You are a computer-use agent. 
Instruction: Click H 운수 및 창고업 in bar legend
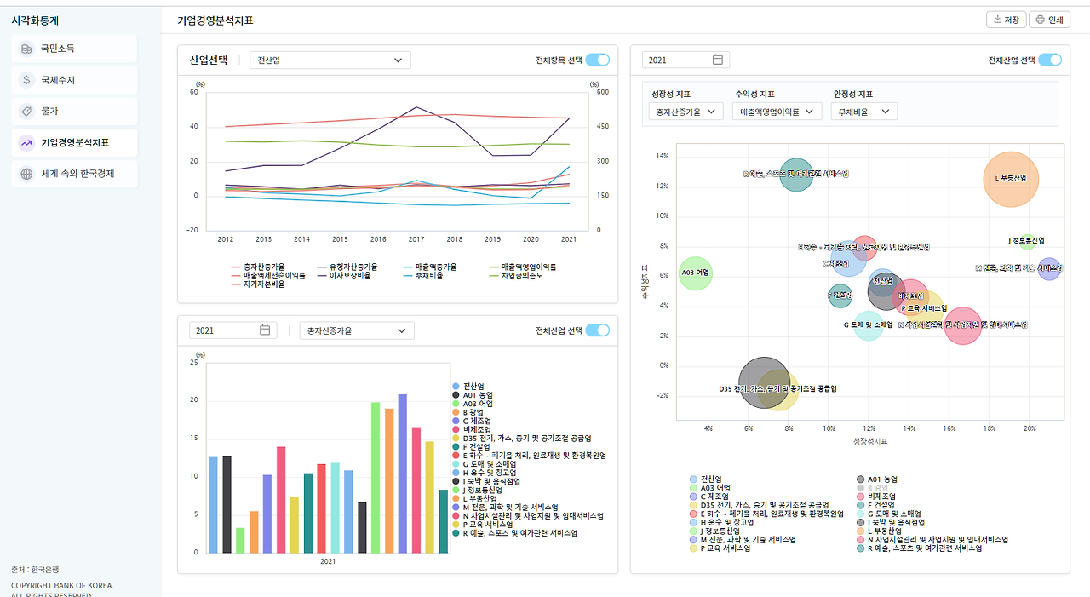483,473
